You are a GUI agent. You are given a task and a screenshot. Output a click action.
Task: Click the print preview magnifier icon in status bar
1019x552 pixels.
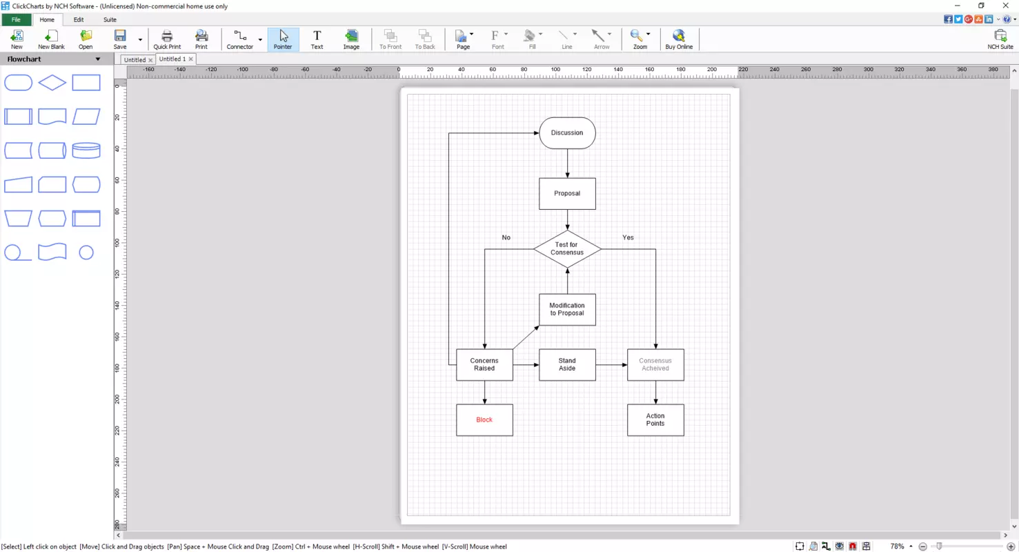[x=813, y=546]
